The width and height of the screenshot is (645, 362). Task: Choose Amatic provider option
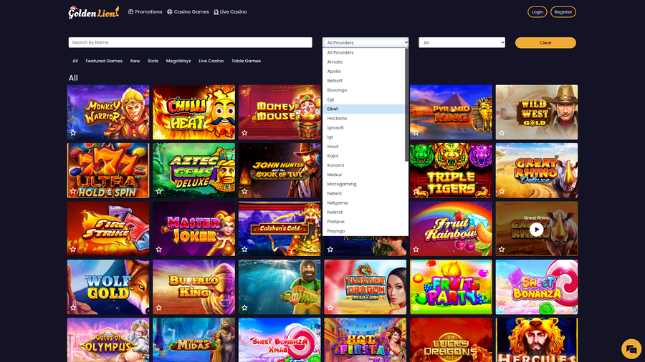click(363, 62)
